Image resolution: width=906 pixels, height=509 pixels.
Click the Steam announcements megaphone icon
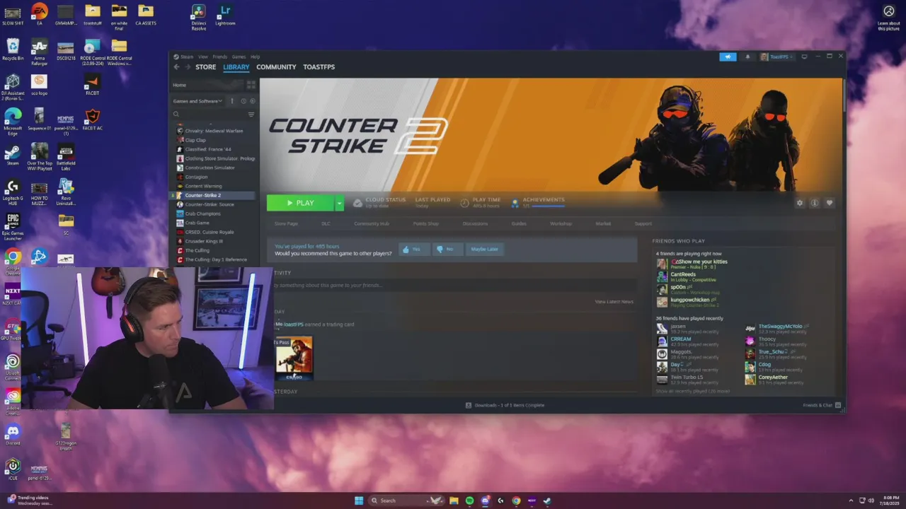[728, 57]
